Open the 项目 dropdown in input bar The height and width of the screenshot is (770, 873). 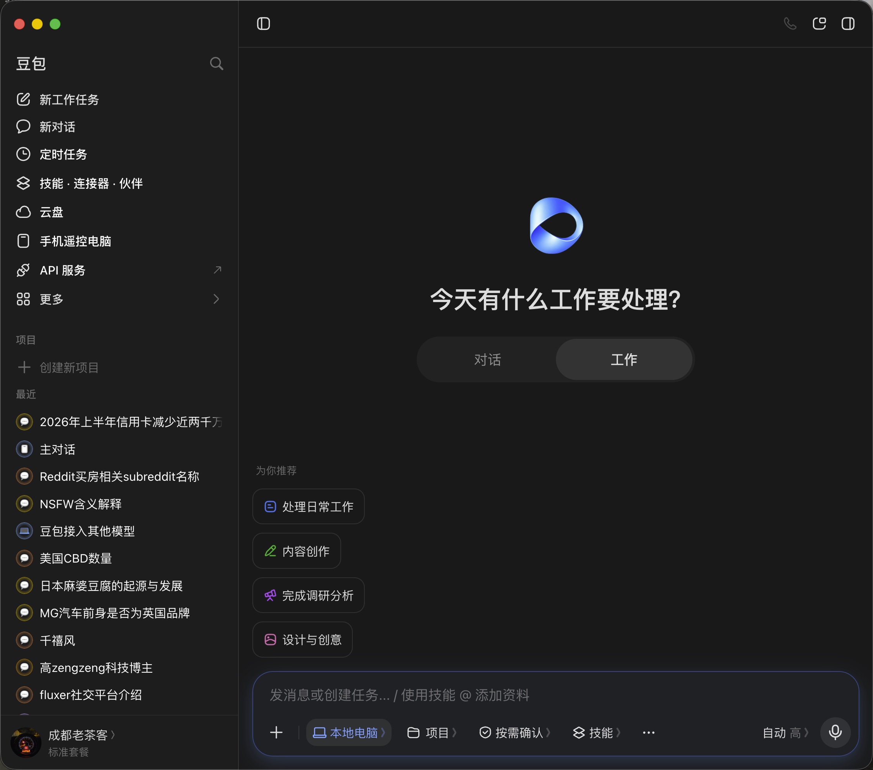(x=432, y=732)
